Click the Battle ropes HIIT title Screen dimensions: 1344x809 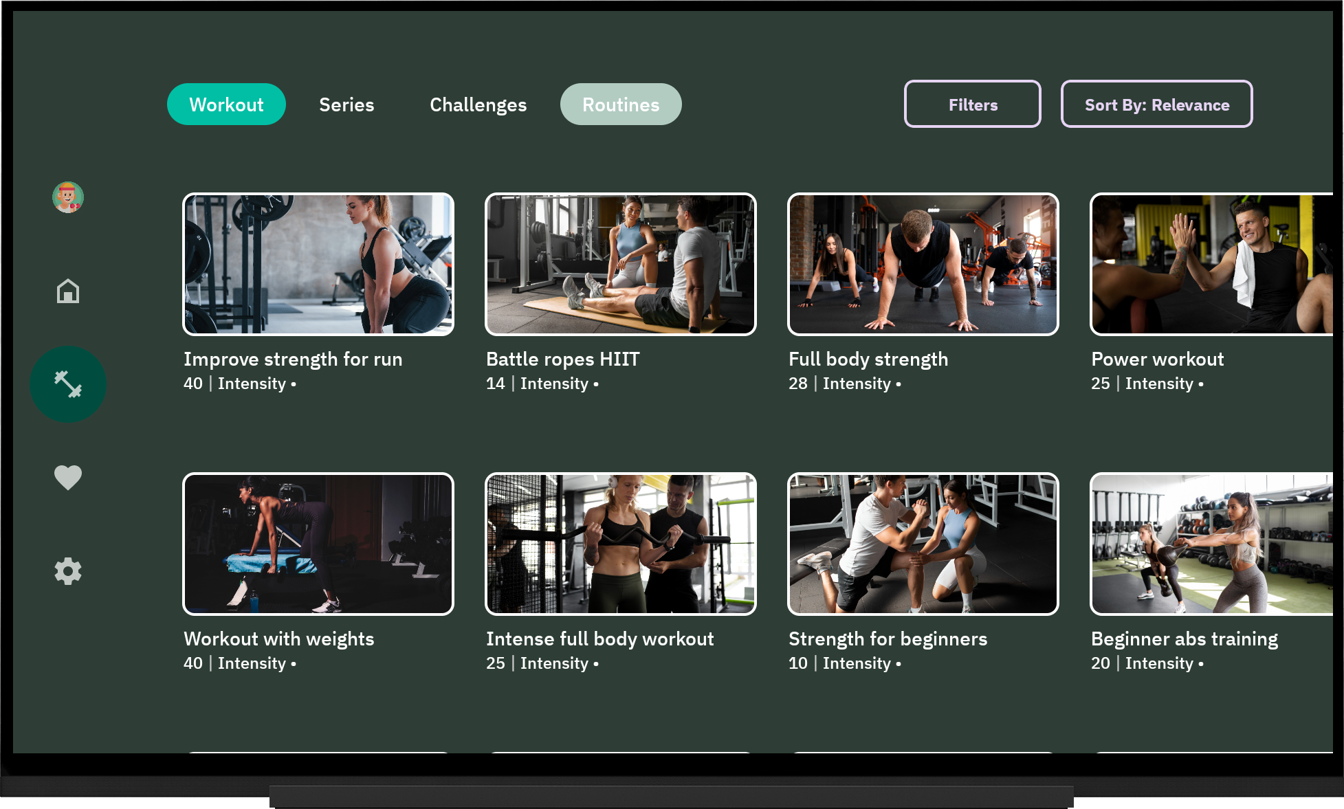click(x=562, y=359)
